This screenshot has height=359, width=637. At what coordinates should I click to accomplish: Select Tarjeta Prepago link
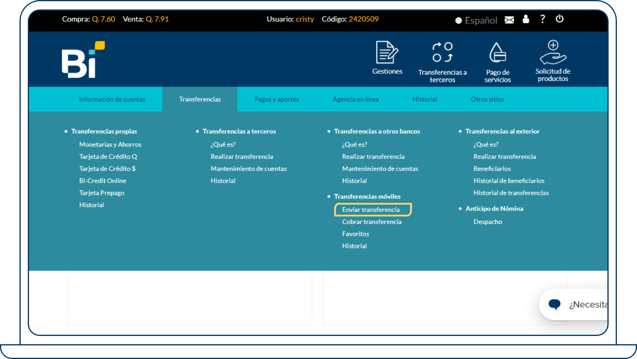[102, 193]
